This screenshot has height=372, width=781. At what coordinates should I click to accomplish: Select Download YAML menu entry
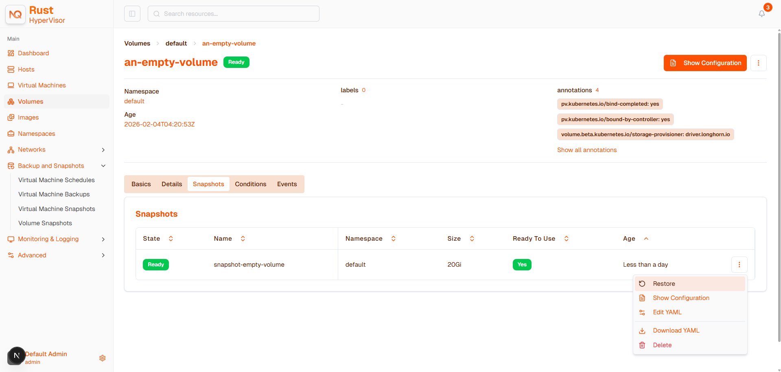tap(690, 331)
